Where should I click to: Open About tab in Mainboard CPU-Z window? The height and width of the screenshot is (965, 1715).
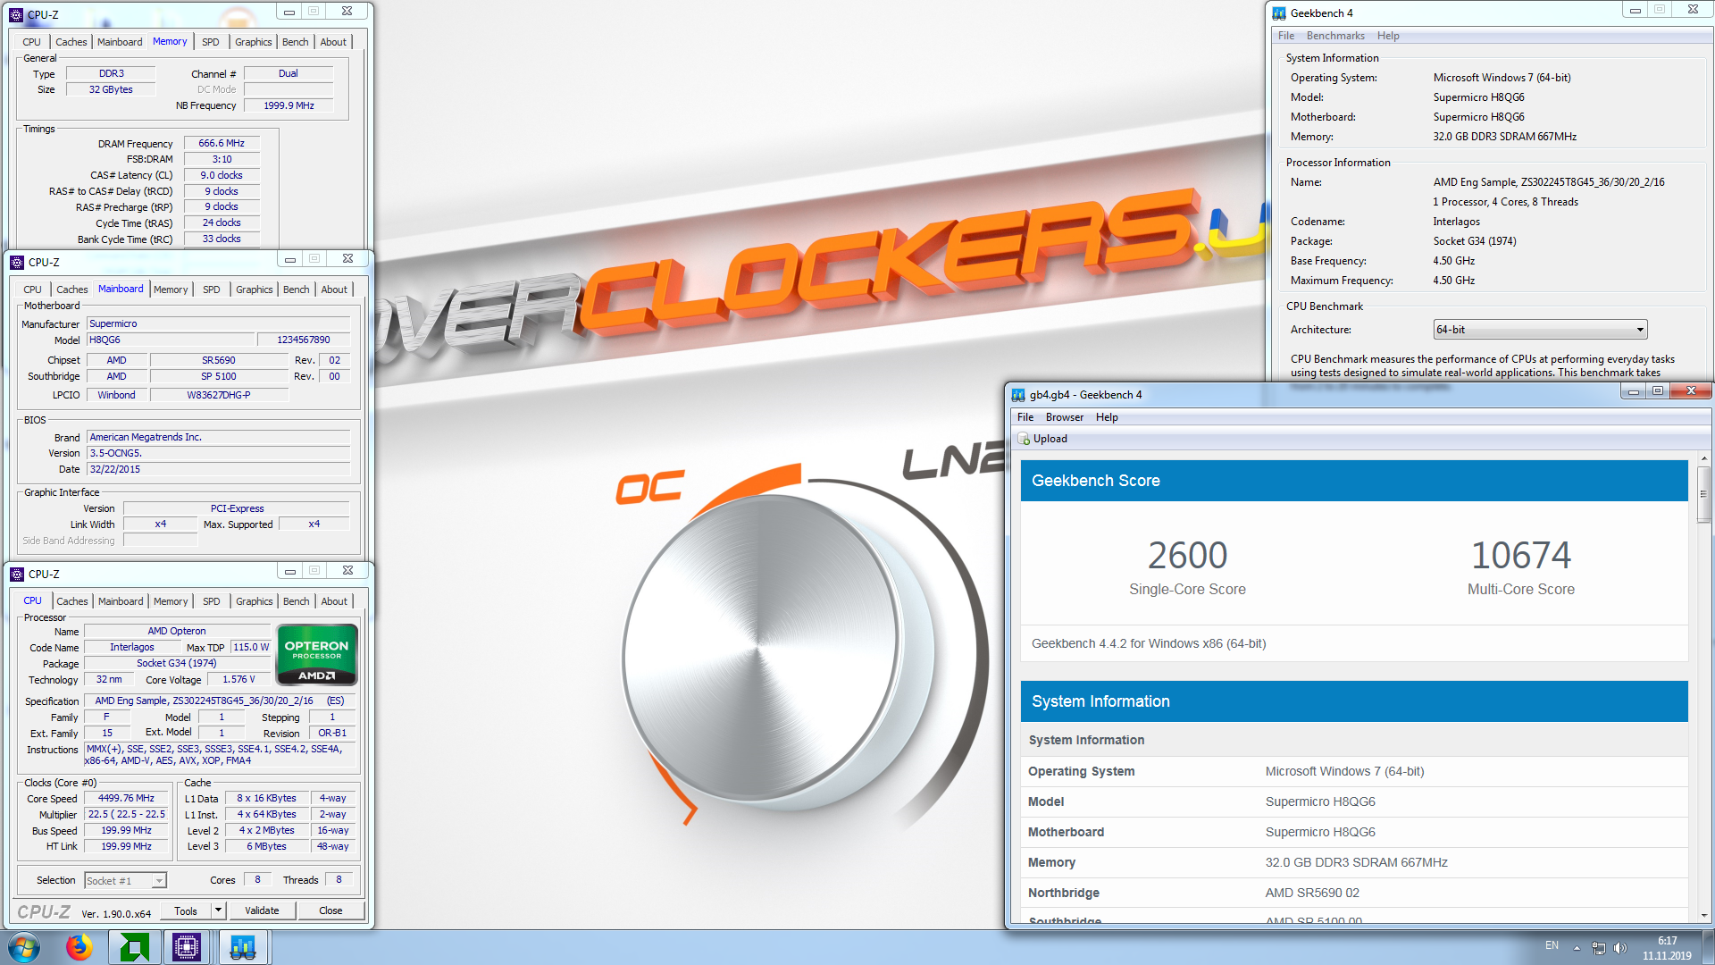[x=334, y=289]
